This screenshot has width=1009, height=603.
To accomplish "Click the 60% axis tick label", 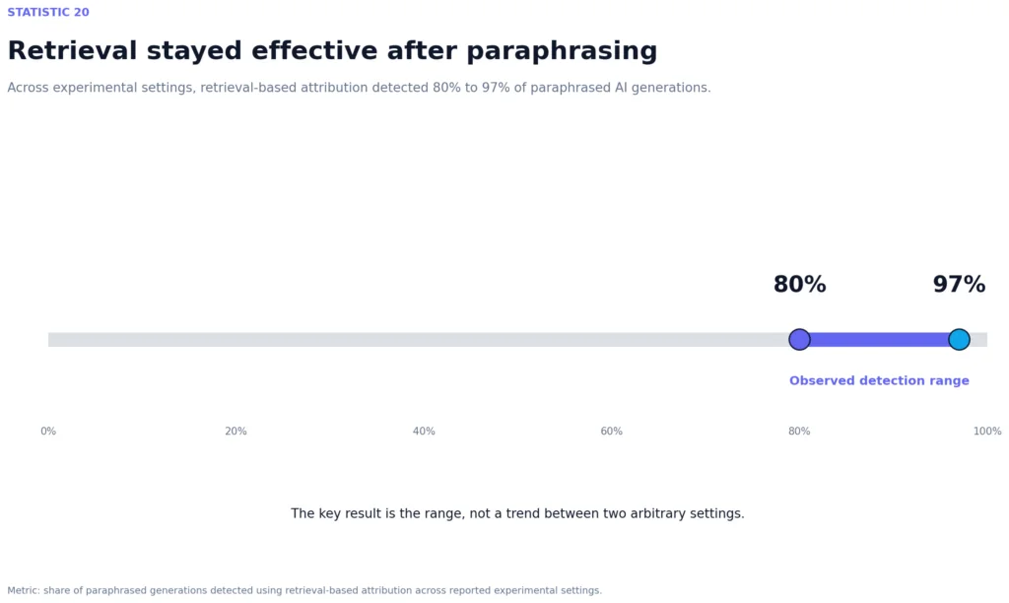I will tap(611, 432).
